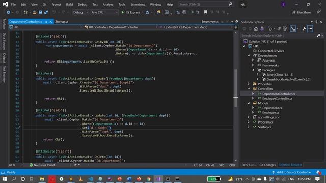
Task: Click the notifications bell in status bar
Action: 318,172
